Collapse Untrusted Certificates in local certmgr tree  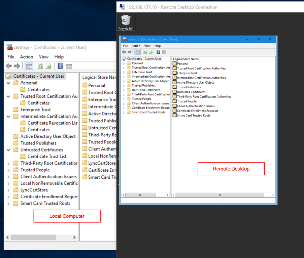[x=8, y=150]
